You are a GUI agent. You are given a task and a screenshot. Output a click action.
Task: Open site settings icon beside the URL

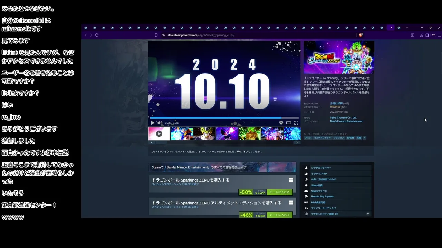pos(164,35)
